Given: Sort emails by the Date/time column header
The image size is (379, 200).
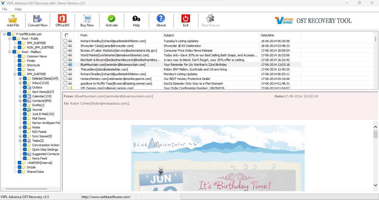Looking at the screenshot, I should point(280,35).
